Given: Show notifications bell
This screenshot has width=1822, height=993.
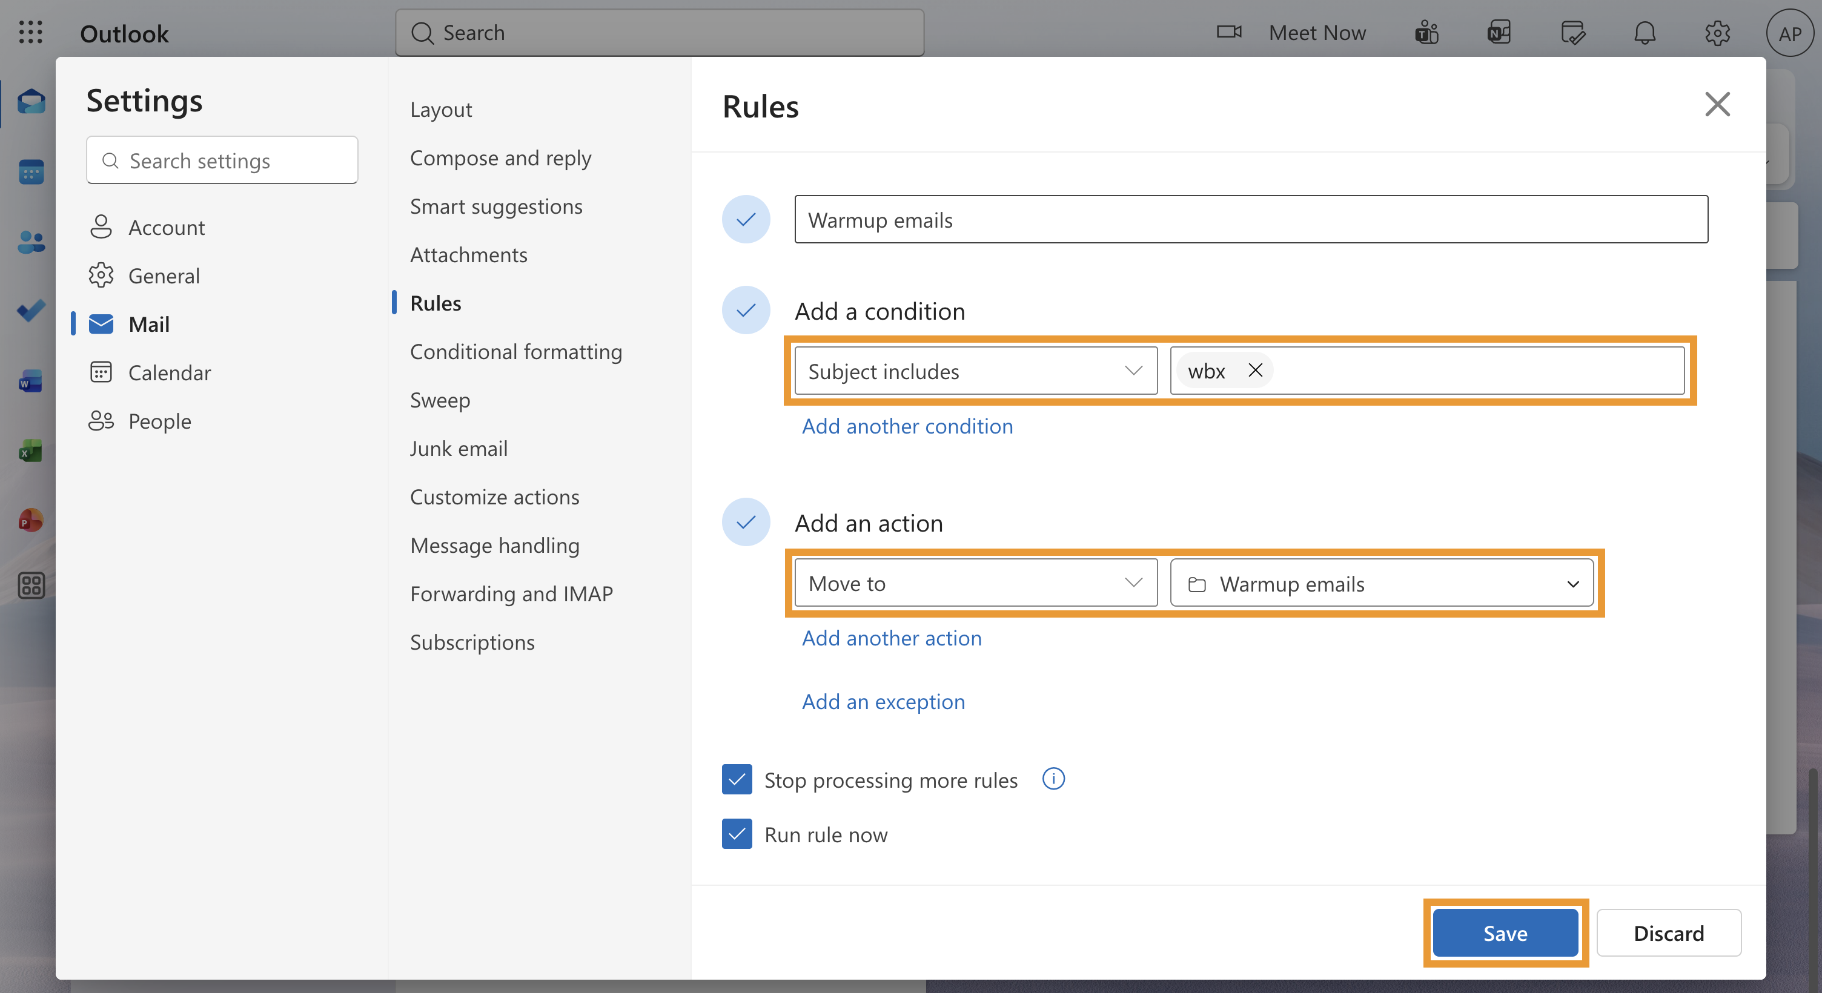Looking at the screenshot, I should [1645, 33].
